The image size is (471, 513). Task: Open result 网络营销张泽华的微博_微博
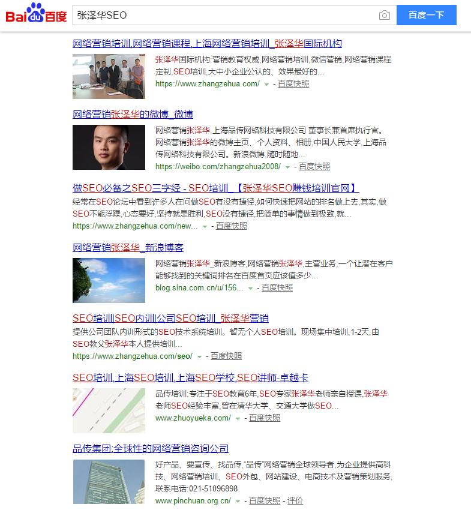(133, 114)
